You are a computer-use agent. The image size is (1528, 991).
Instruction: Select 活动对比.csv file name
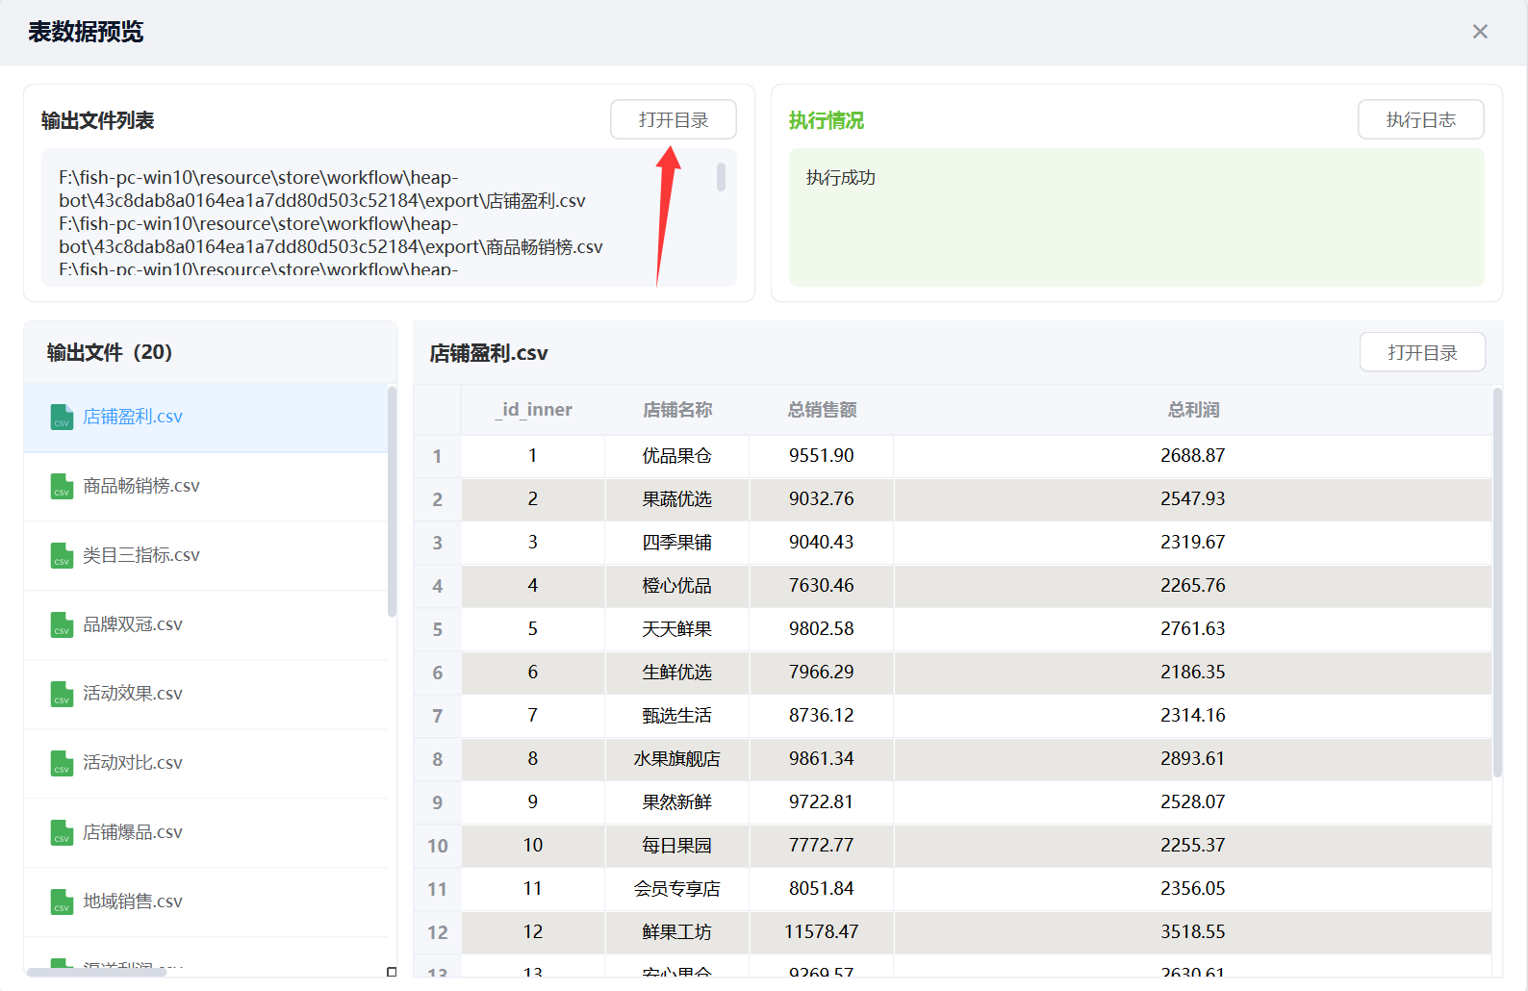pos(133,763)
